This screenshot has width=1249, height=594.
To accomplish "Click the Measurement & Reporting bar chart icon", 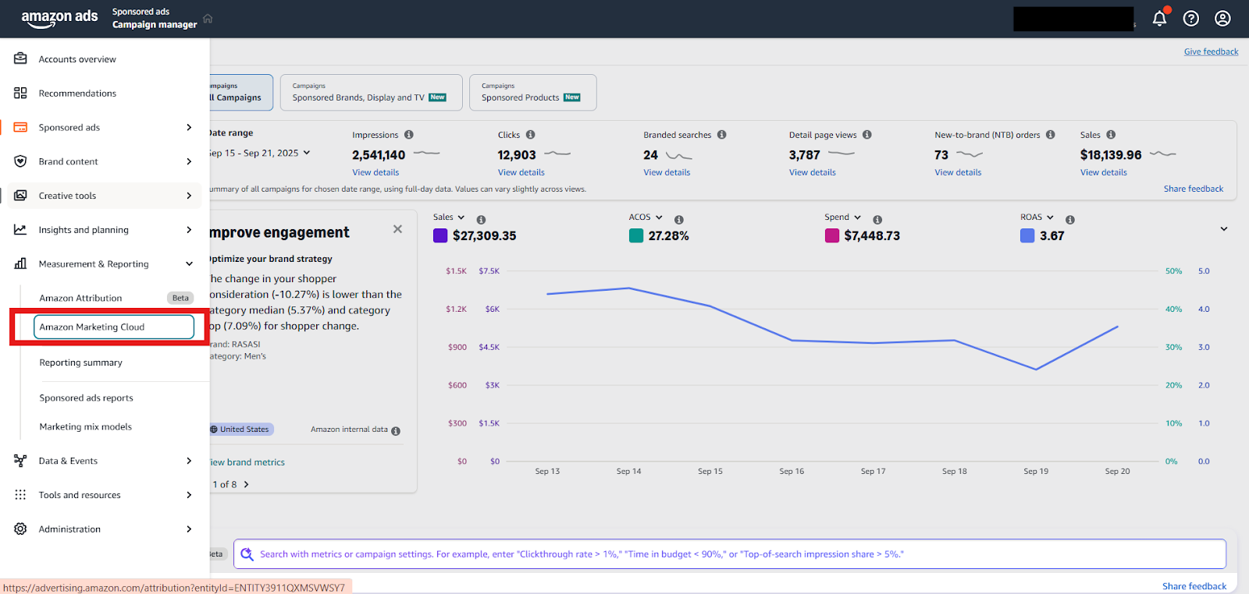I will click(20, 263).
